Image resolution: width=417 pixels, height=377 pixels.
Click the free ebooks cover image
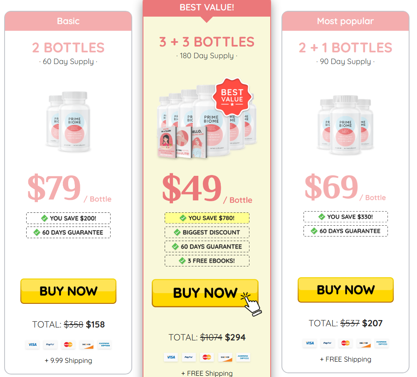183,143
